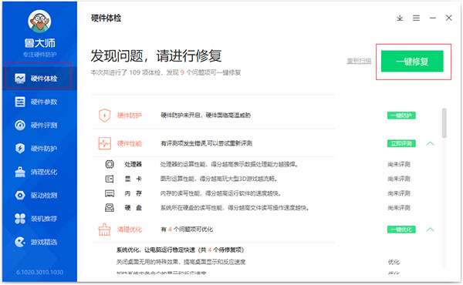463x285 pixels.
Task: Click the 内存 row label
Action: coord(133,193)
